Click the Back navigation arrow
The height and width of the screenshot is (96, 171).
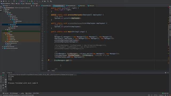pyautogui.click(x=9, y=1)
